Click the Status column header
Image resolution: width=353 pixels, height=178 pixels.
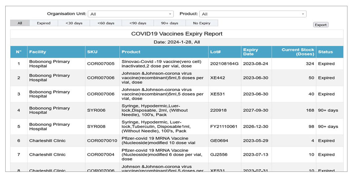pyautogui.click(x=325, y=52)
